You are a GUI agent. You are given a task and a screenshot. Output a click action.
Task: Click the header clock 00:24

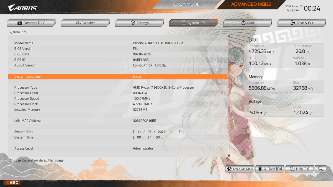(312, 8)
